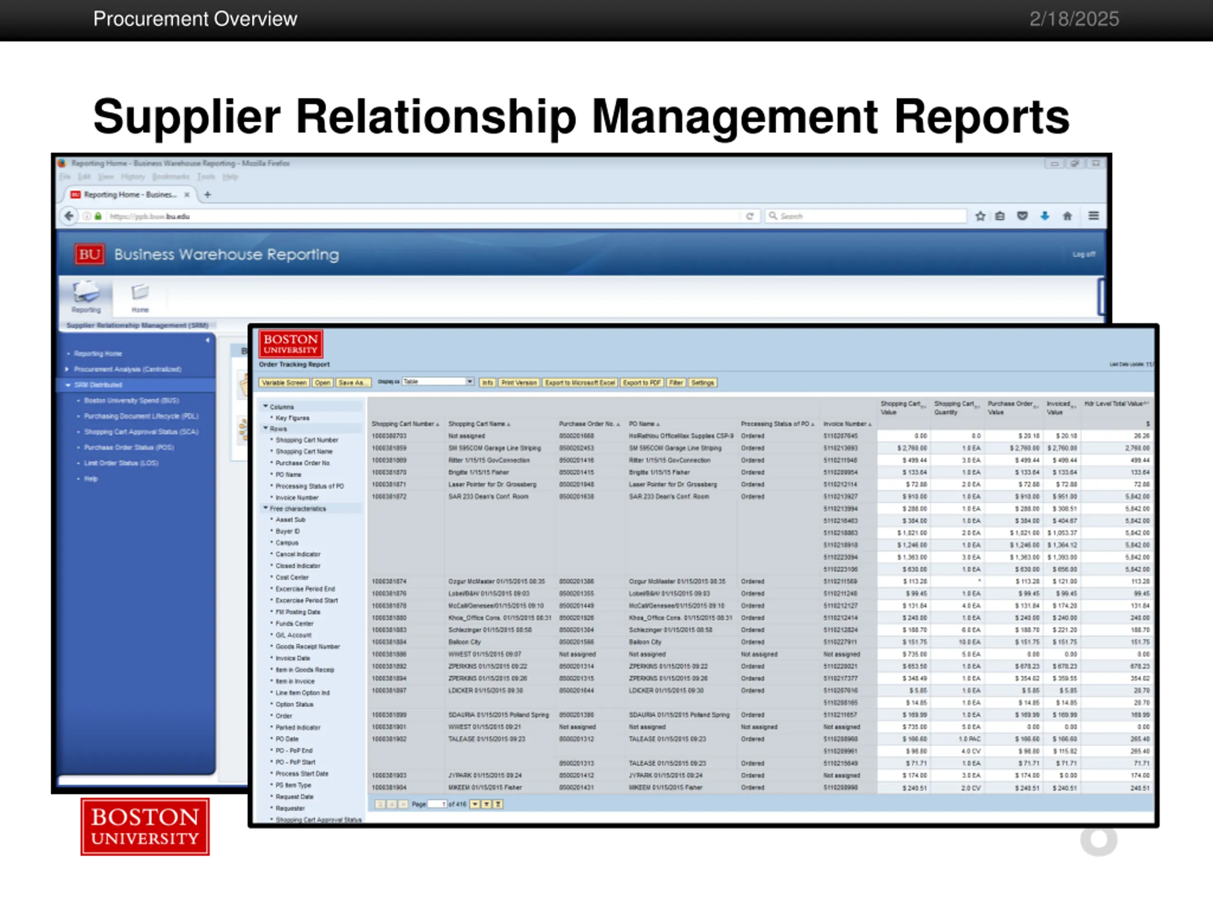Sort by Shopping Cart Name column arrow
The image size is (1213, 909).
pyautogui.click(x=509, y=424)
